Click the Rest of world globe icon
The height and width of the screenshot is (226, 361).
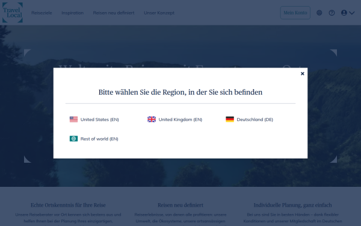(x=73, y=139)
